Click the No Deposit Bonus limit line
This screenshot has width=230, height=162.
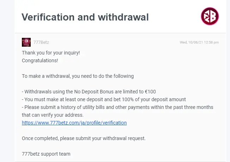(89, 92)
